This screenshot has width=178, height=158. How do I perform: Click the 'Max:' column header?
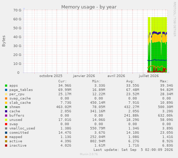click(x=164, y=81)
